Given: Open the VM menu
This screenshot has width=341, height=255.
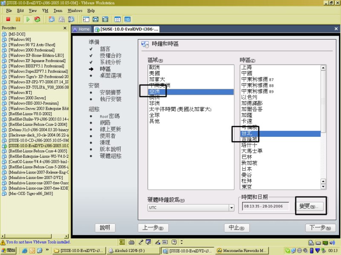Looking at the screenshot, I should click(45, 10).
